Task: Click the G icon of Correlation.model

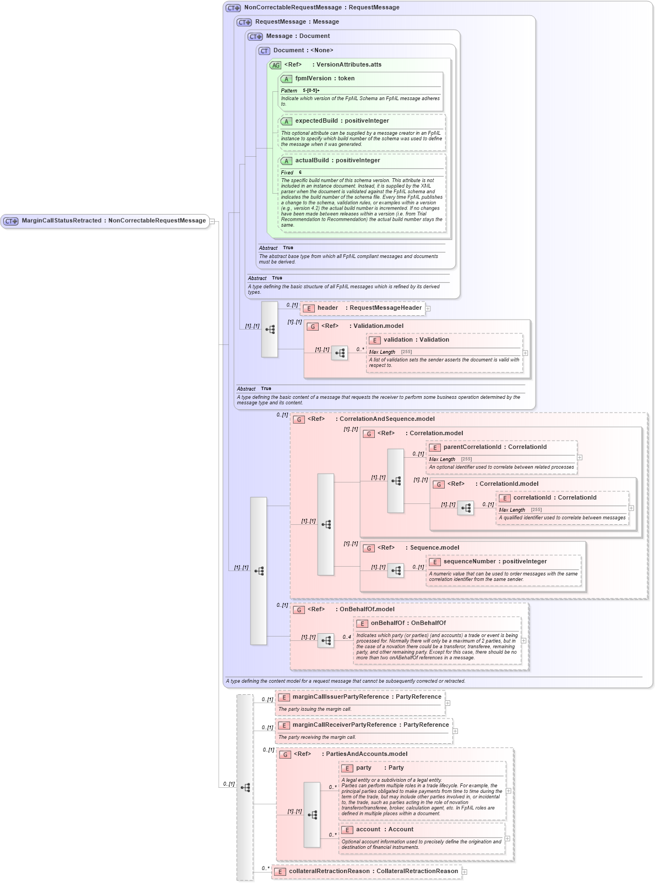Action: pyautogui.click(x=369, y=434)
